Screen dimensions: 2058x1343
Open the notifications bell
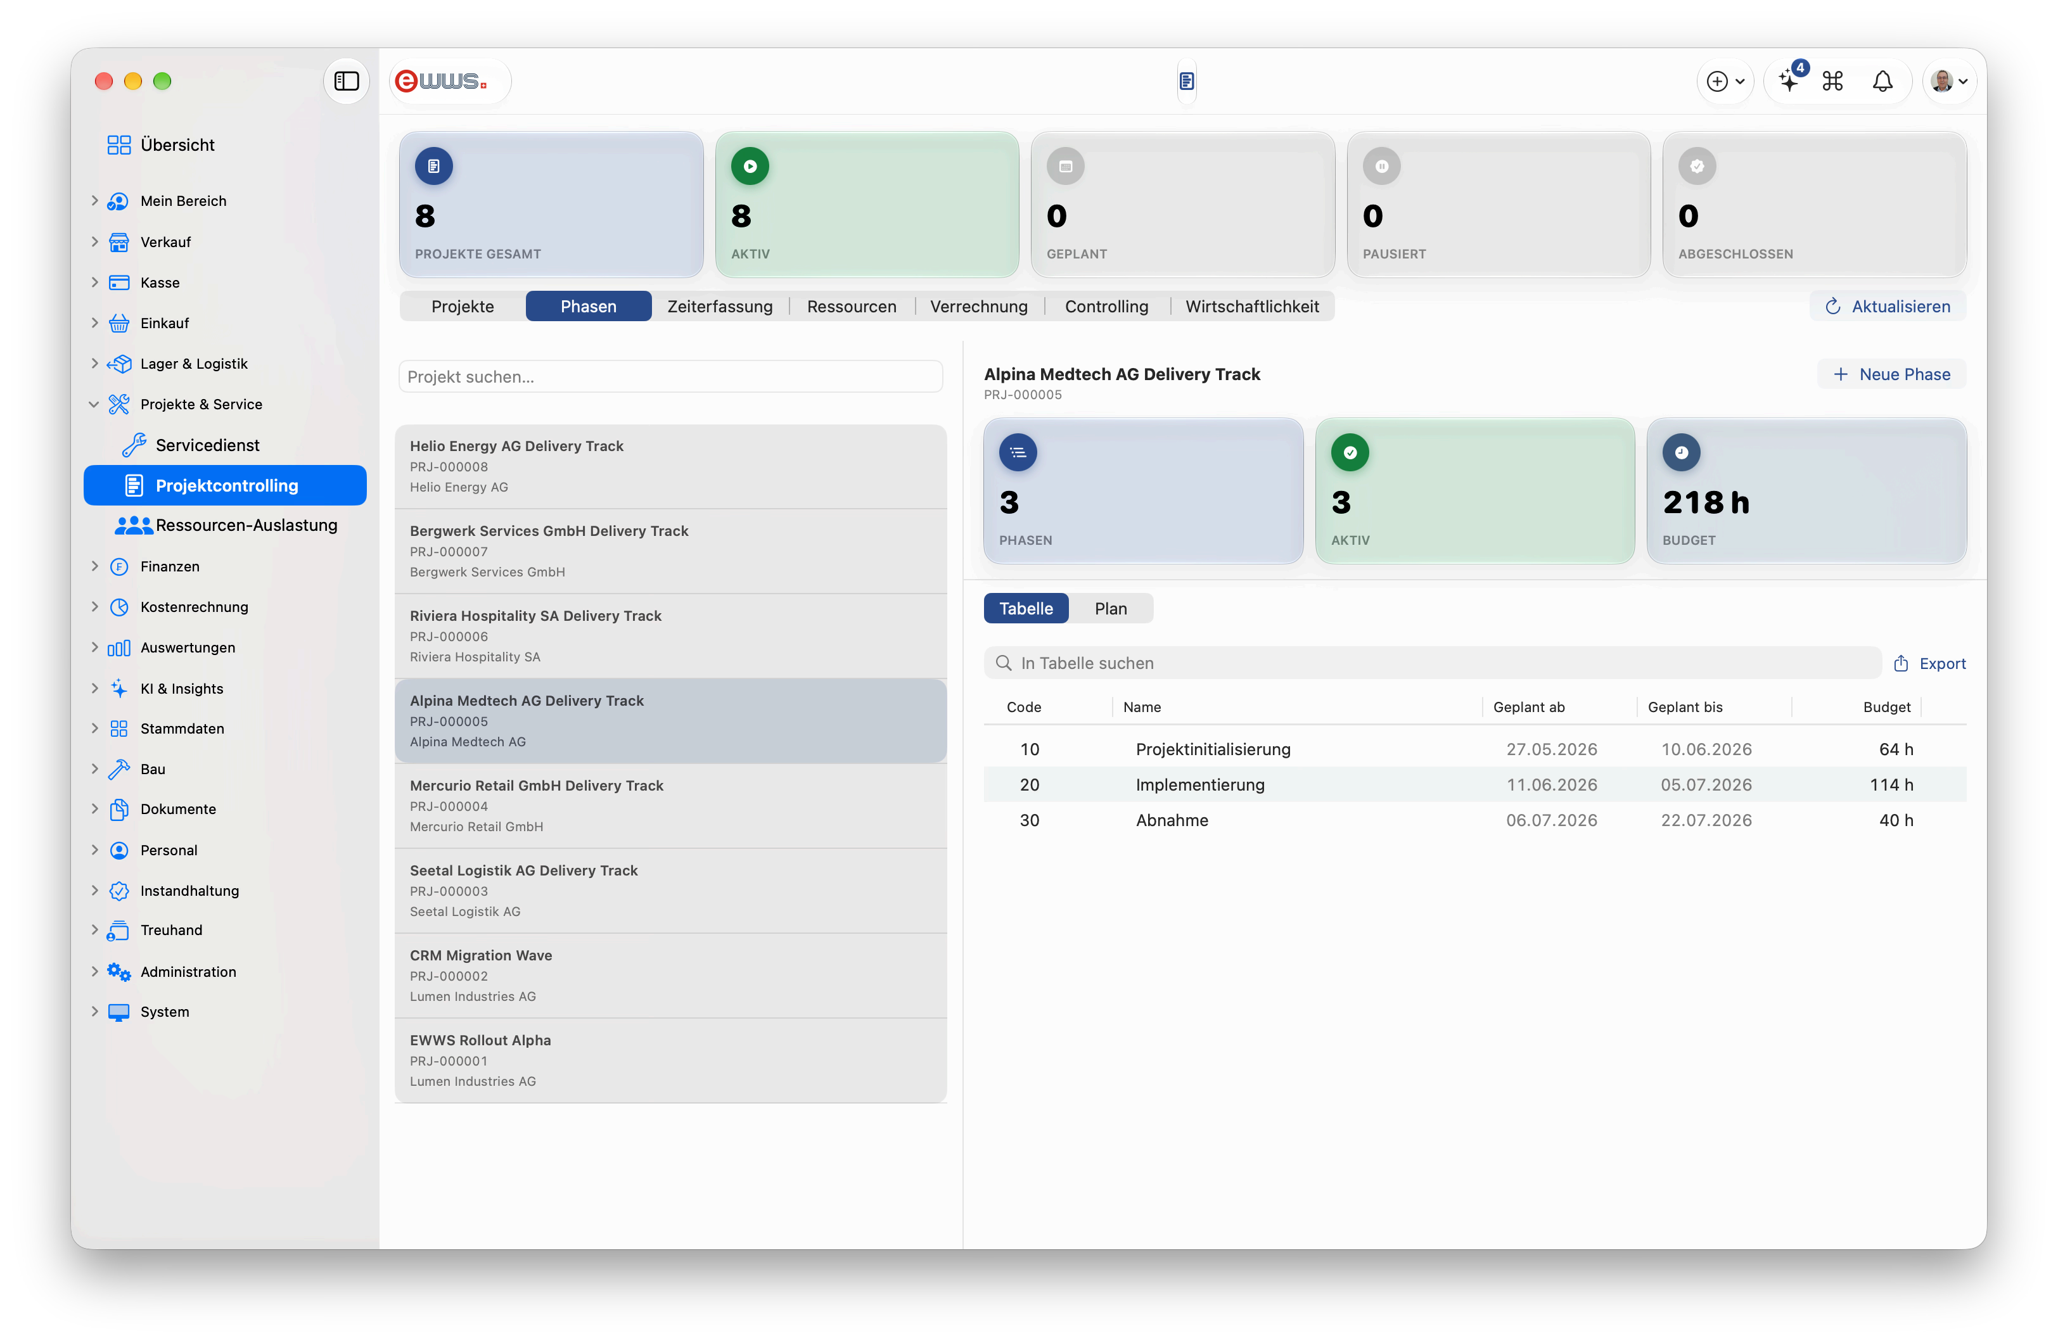tap(1882, 80)
